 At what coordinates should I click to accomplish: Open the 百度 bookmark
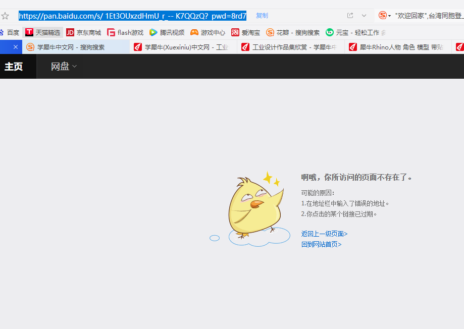click(x=10, y=32)
